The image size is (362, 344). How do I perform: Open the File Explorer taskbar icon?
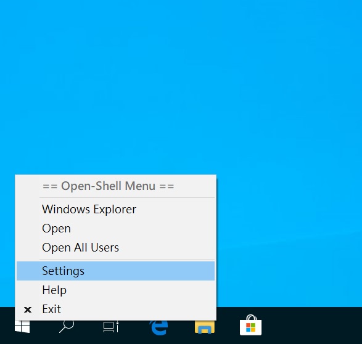205,327
